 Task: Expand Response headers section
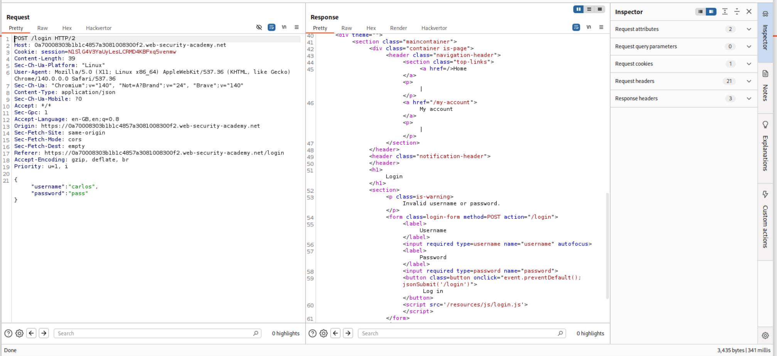748,99
